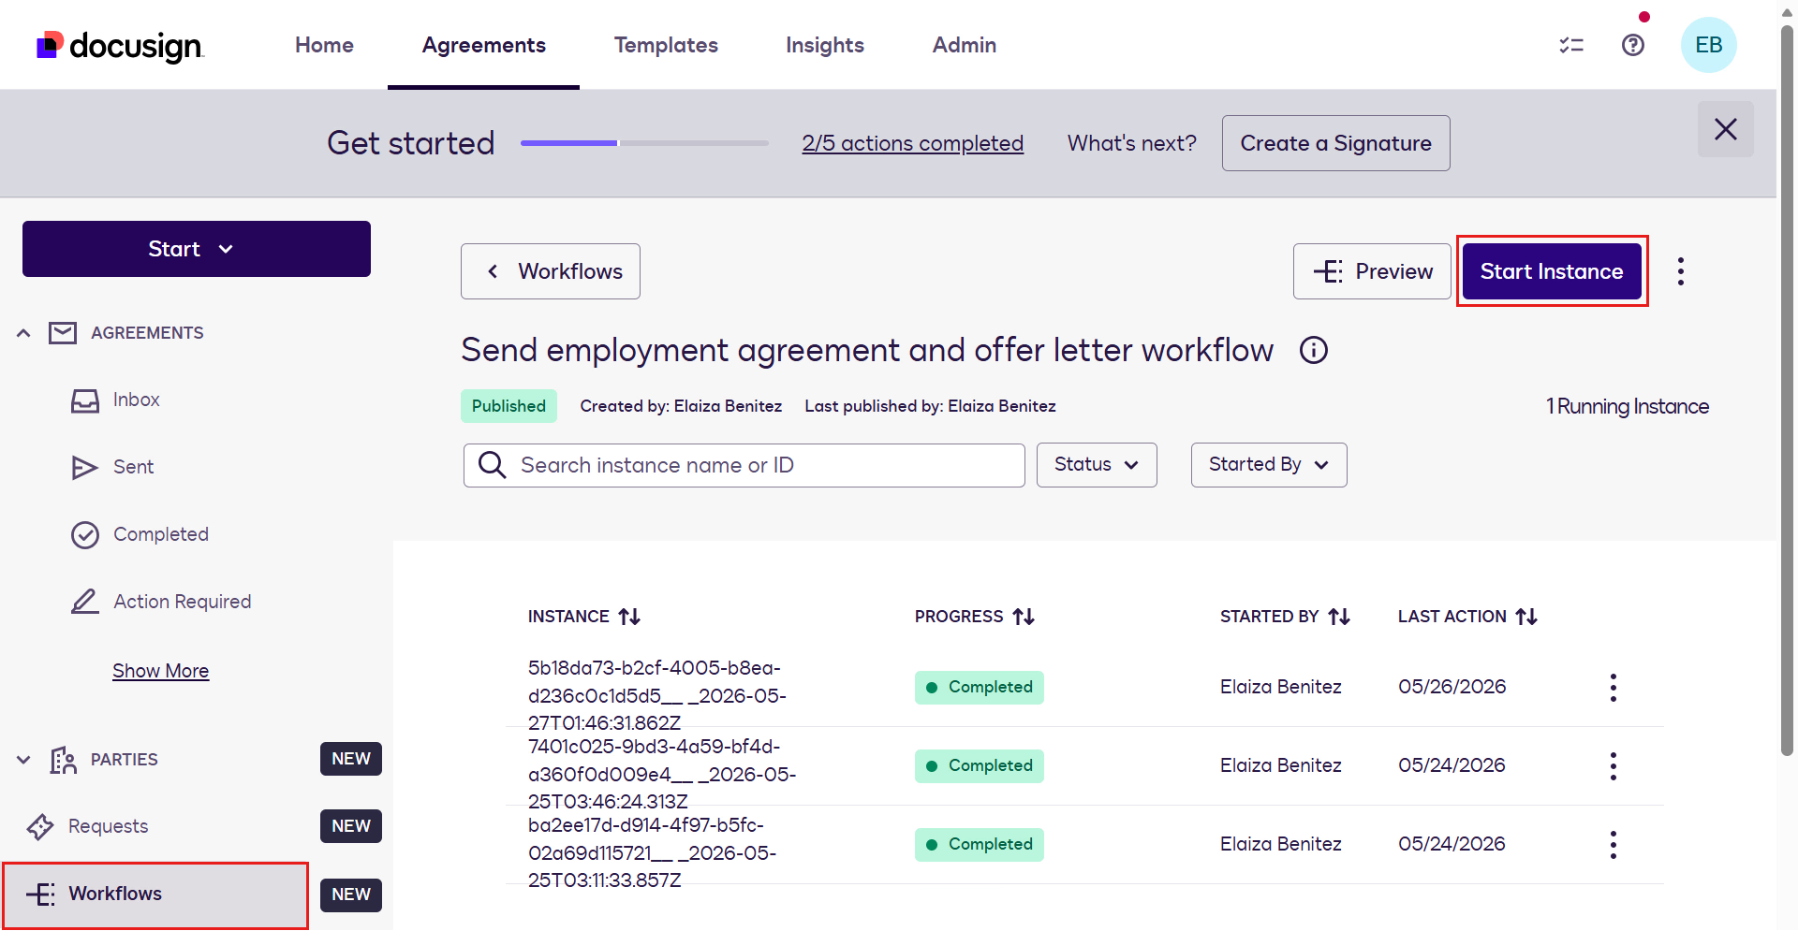
Task: Open the Start dropdown button
Action: pos(197,249)
